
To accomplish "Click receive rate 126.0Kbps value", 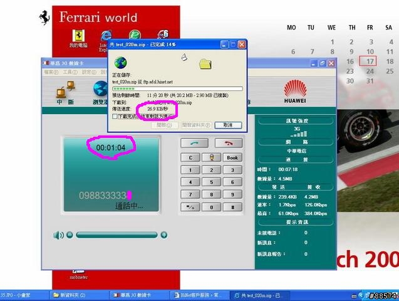I will 316,204.
